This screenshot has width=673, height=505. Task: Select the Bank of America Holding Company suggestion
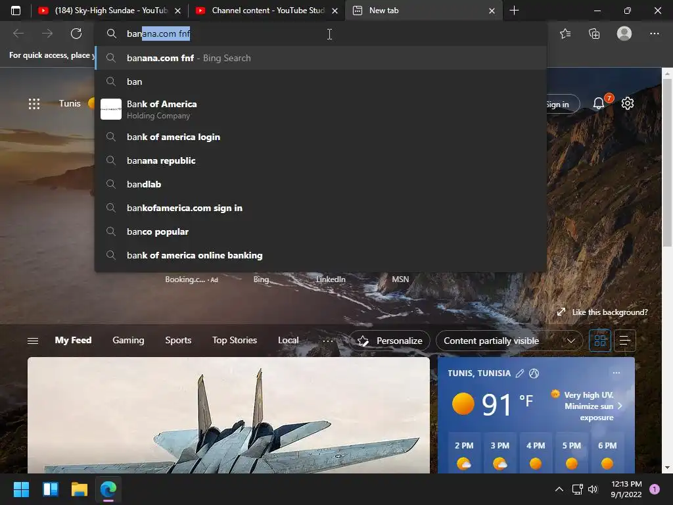click(321, 109)
